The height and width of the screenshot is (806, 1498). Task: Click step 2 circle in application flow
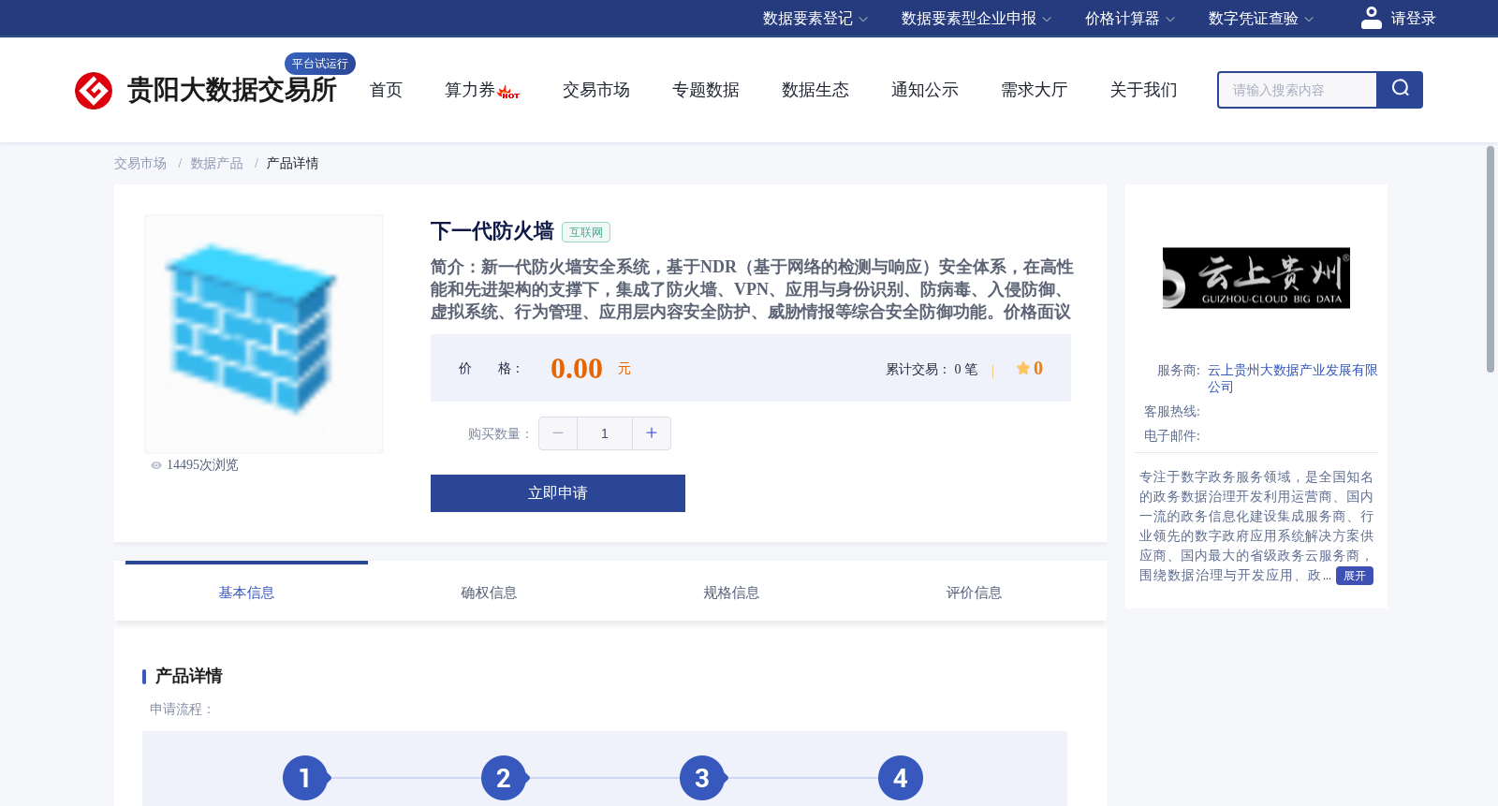click(x=504, y=778)
